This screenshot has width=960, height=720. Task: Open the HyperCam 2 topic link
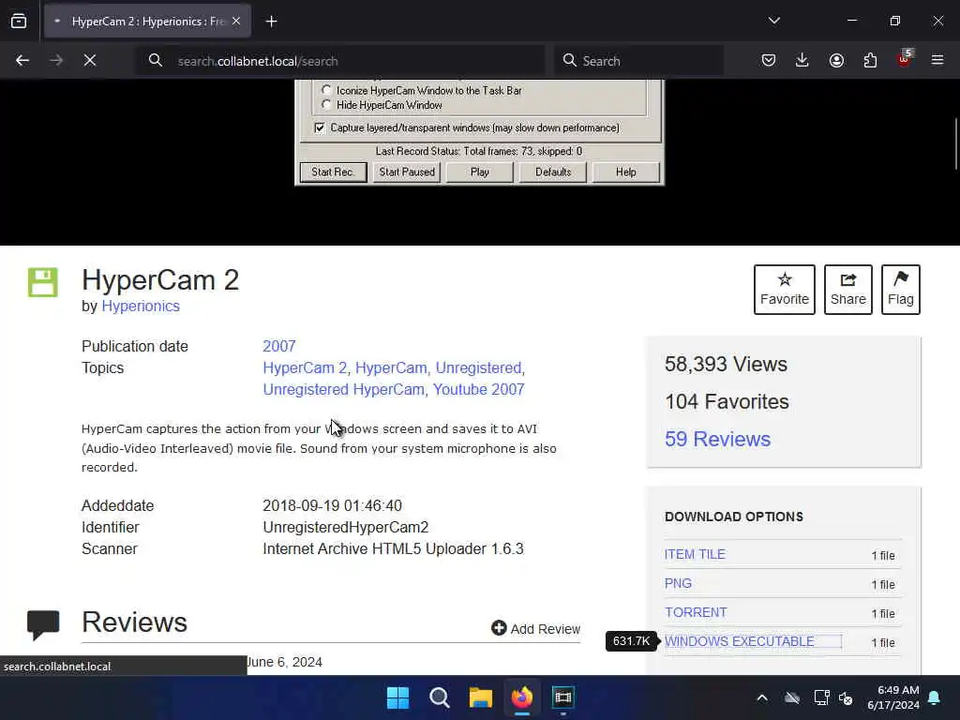pos(305,367)
